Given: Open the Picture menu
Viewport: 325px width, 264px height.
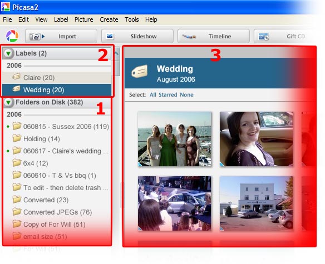Looking at the screenshot, I should tap(83, 19).
